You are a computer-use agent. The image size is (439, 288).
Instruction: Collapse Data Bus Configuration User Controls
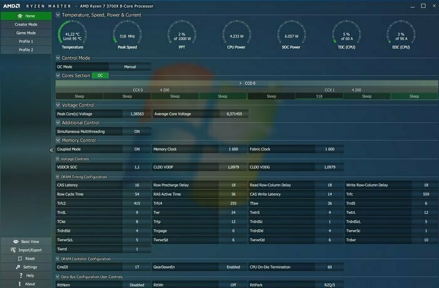coord(58,277)
